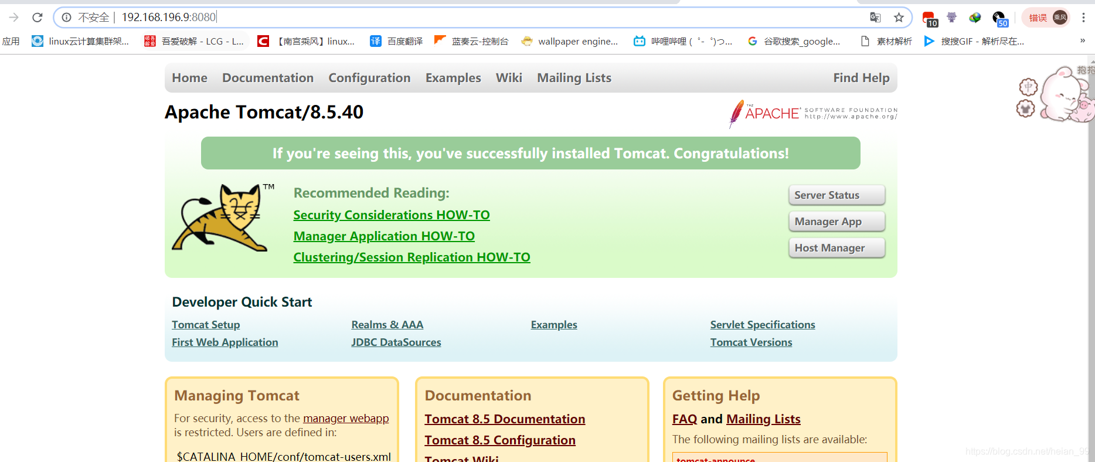Open the 蓝奏云-控制台 bookmark
The width and height of the screenshot is (1095, 462).
click(x=471, y=41)
